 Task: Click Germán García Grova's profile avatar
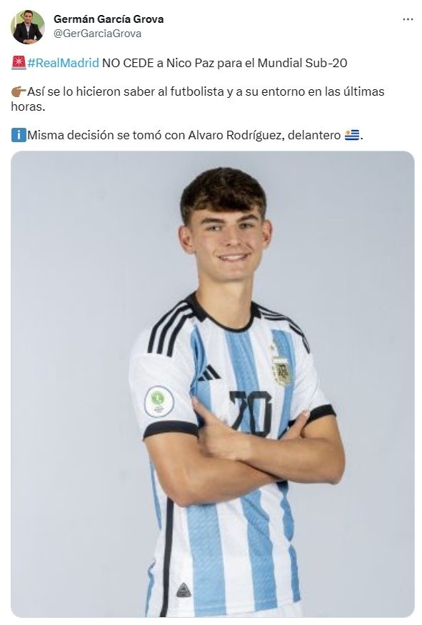[x=28, y=26]
